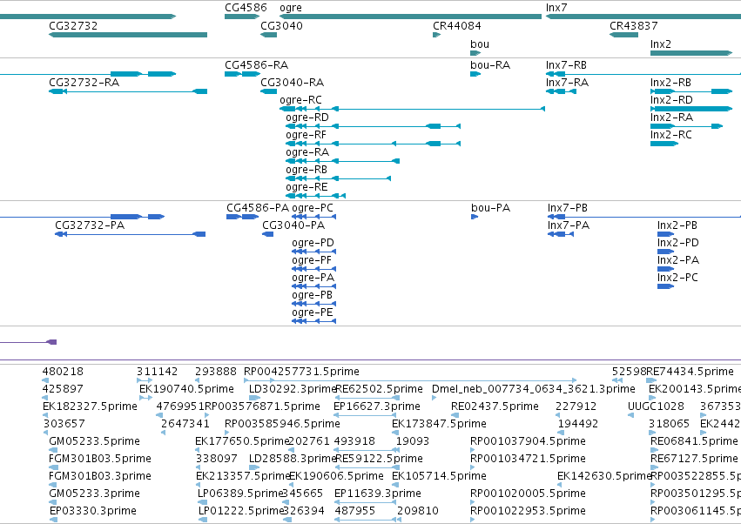
Task: Select the EP16627.3prime feature
Action: pos(365,415)
